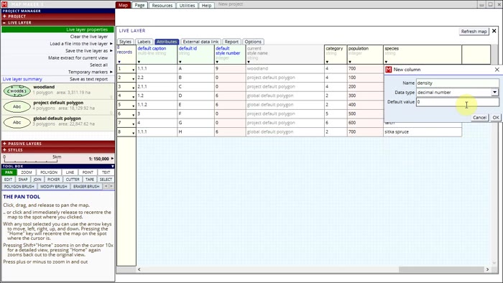Open the Options tab
The image size is (503, 283).
pyautogui.click(x=253, y=42)
